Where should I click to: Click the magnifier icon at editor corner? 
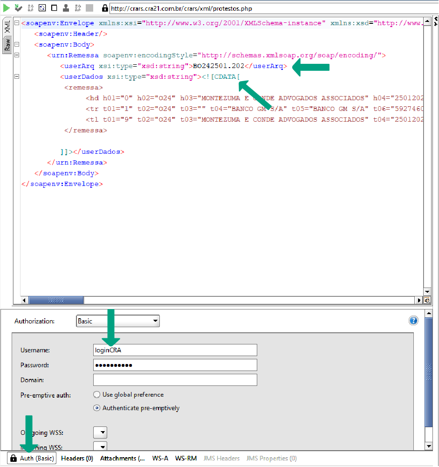click(427, 301)
